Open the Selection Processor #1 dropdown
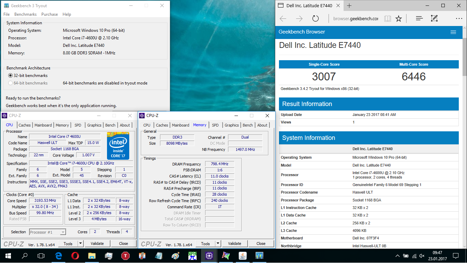Viewport: 467px width, 263px height. point(48,232)
